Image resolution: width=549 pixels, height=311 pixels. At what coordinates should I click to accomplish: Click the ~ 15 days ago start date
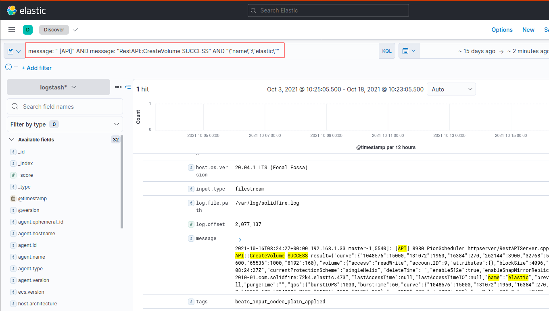pos(477,51)
